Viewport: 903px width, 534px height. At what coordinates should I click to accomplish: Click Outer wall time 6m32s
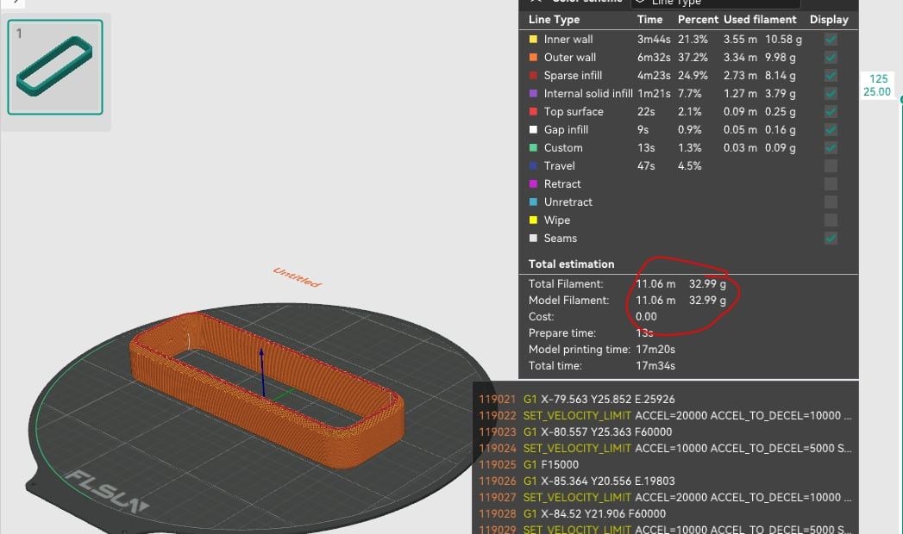coord(654,58)
